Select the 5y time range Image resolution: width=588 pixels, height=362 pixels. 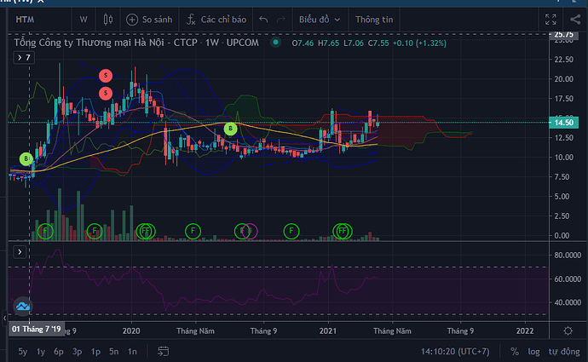click(23, 351)
